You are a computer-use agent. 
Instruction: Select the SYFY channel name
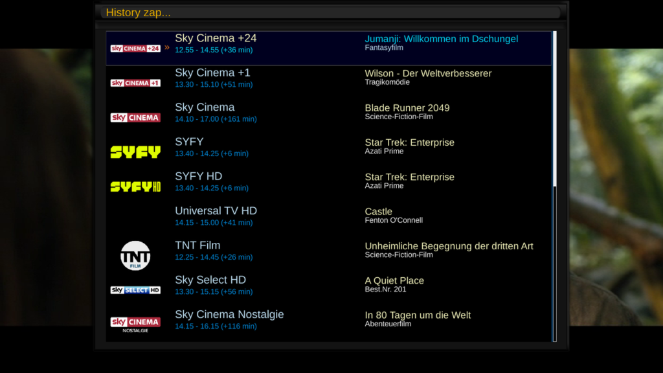189,142
